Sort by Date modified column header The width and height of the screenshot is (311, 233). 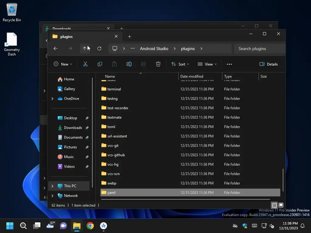tap(192, 76)
